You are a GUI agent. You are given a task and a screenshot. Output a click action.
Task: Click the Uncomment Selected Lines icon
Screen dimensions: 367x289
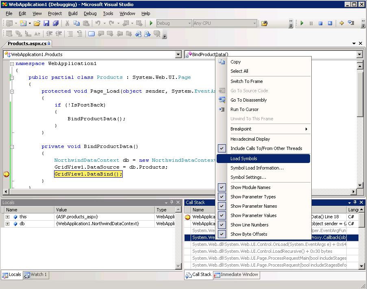point(80,34)
